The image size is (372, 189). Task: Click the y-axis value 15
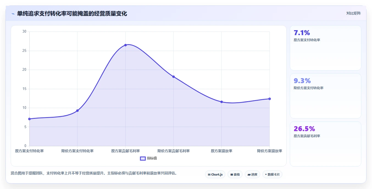(x=24, y=89)
